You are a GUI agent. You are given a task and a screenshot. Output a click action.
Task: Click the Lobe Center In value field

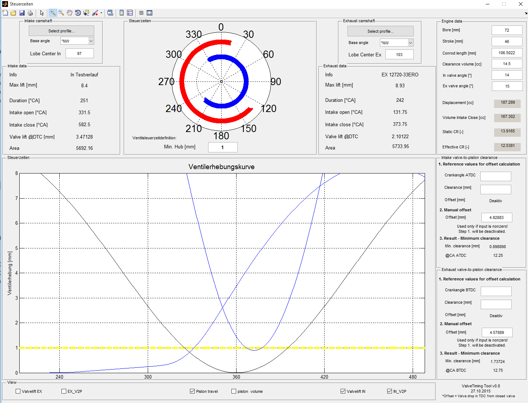tap(80, 53)
